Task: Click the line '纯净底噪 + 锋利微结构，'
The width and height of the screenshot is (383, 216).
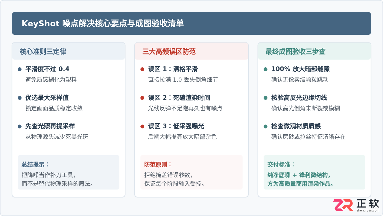Action: click(299, 175)
